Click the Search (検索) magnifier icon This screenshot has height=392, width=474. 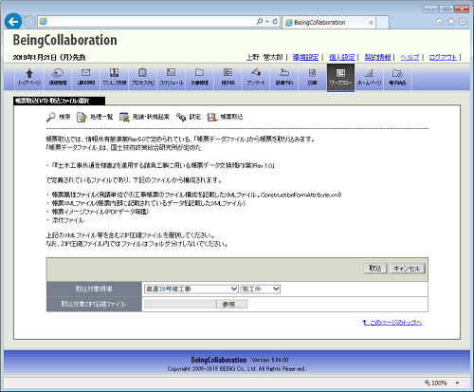51,117
